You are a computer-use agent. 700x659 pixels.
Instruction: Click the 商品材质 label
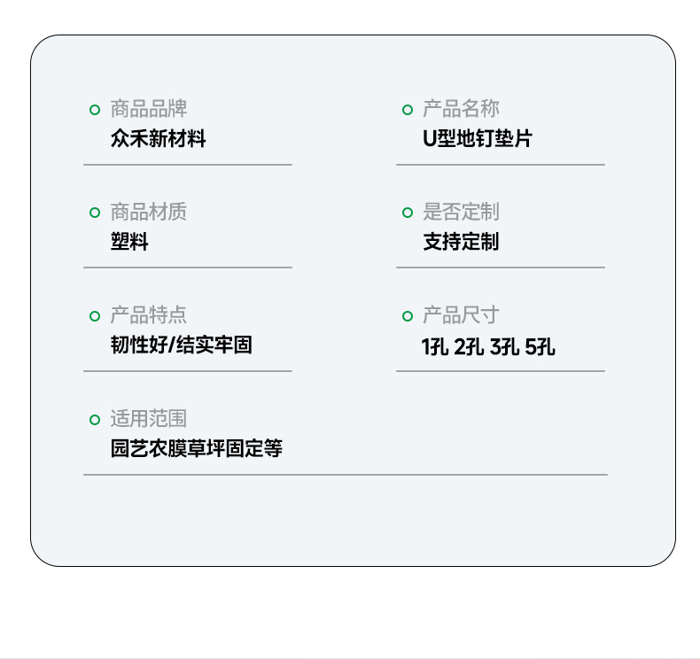[x=148, y=212]
